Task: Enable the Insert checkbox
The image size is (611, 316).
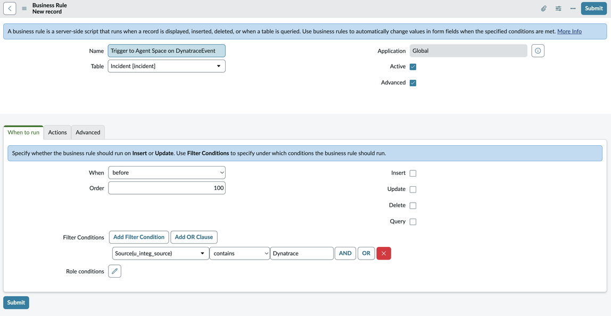Action: 413,173
